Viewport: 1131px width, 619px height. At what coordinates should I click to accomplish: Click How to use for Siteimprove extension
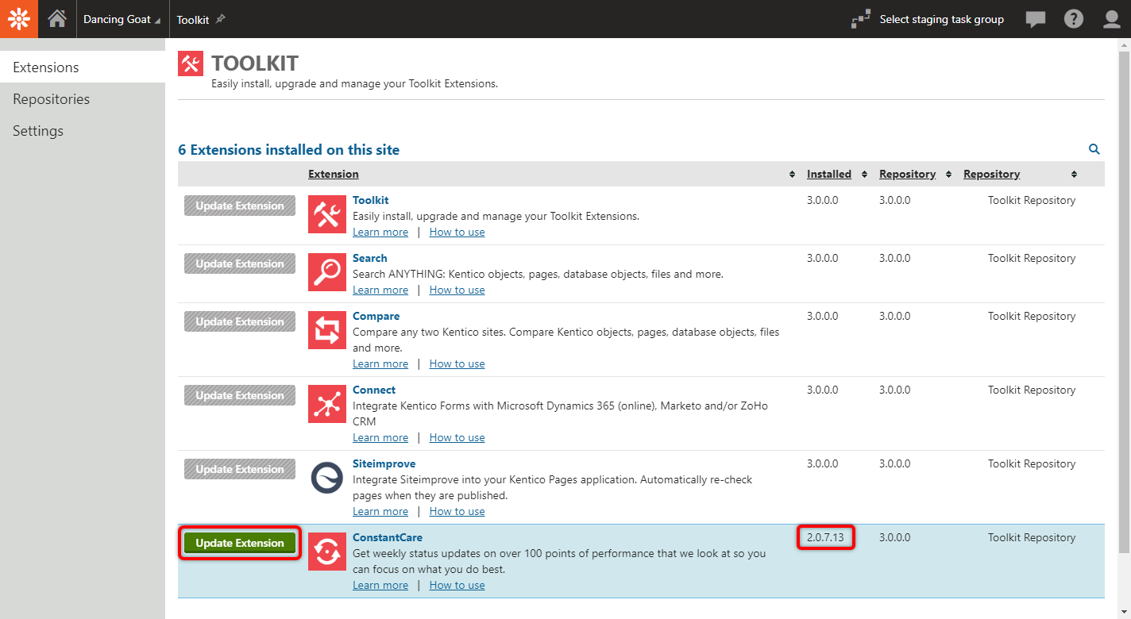457,512
